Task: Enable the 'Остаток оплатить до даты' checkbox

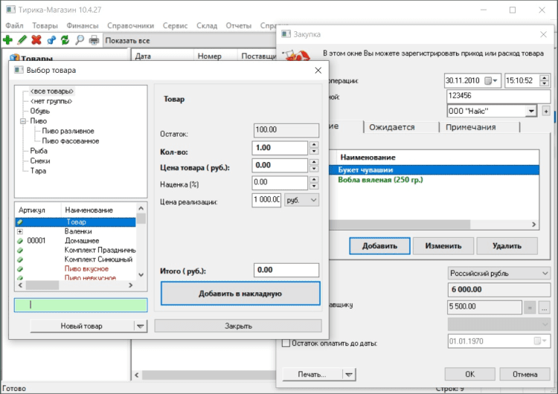Action: click(x=286, y=343)
